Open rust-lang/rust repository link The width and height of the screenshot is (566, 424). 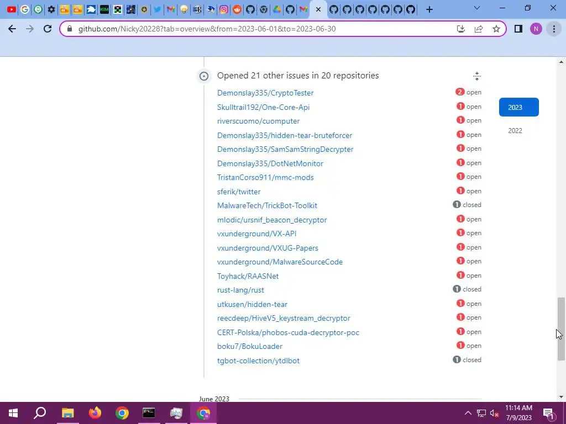click(241, 290)
